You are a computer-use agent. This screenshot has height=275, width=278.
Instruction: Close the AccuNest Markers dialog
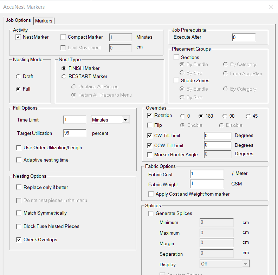[271, 7]
